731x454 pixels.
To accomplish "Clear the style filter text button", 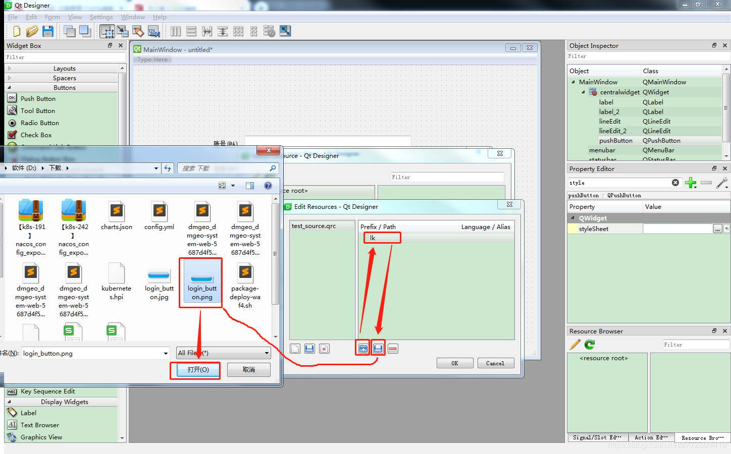I will (x=675, y=183).
